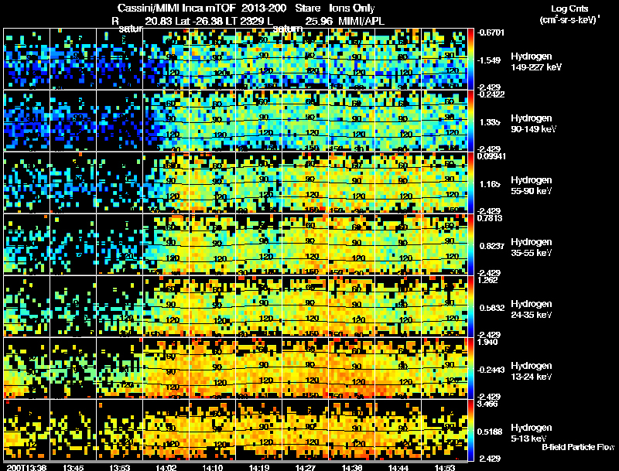Viewport: 619px width, 471px height.
Task: Click the color bar beside Hydrogen 90-149 keV
Action: pos(471,121)
